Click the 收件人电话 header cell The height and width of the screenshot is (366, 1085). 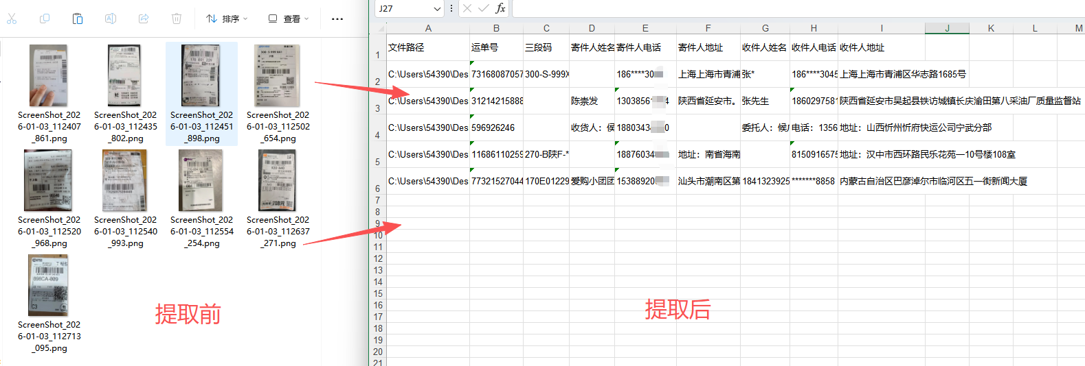(x=814, y=47)
